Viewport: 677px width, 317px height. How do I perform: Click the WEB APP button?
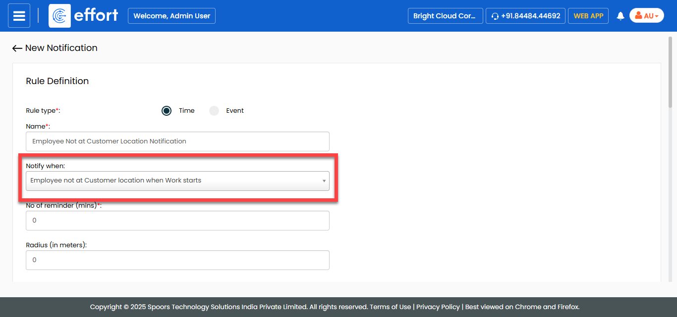coord(588,16)
